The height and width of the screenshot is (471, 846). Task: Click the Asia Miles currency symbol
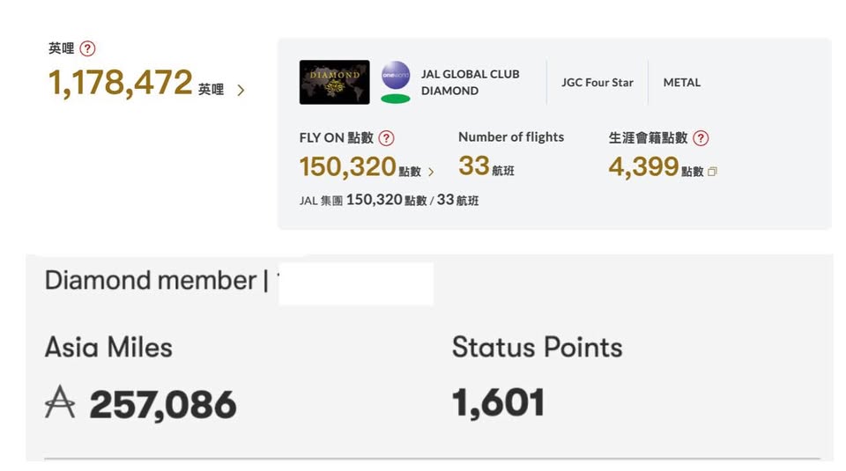[x=60, y=404]
